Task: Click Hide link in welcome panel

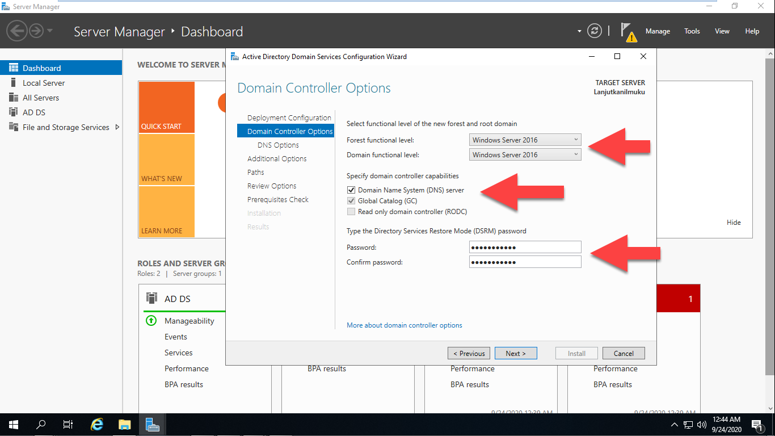Action: tap(734, 223)
